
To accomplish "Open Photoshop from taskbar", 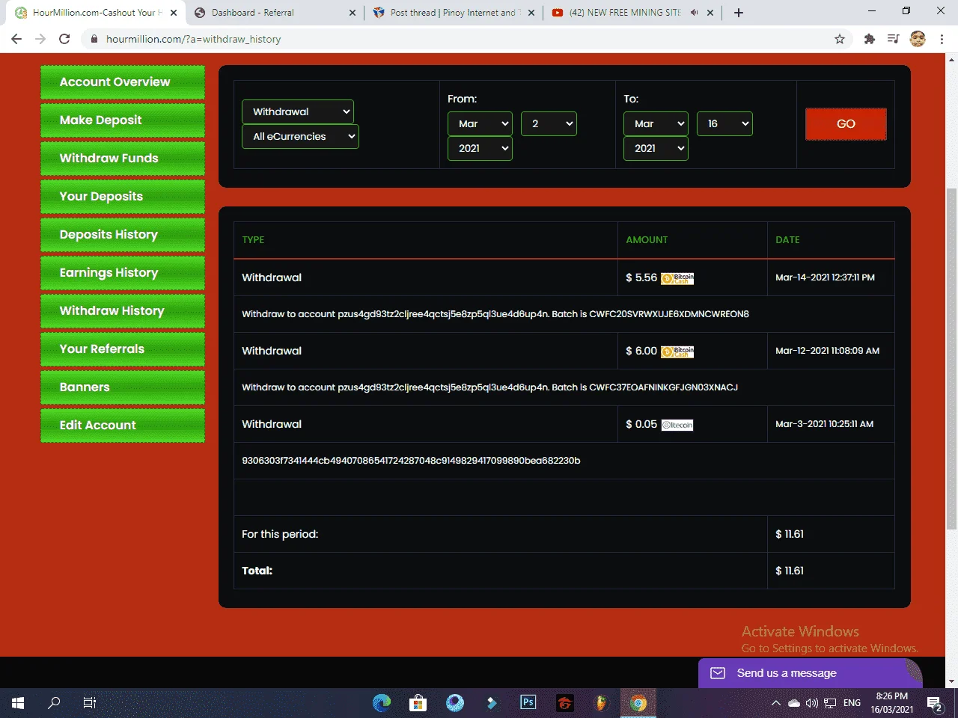I will (528, 703).
